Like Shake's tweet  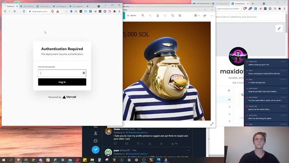tap(138, 144)
